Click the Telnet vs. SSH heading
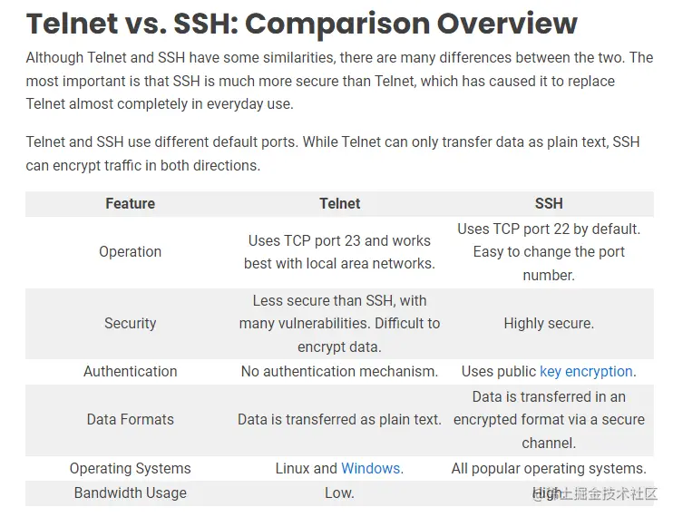The height and width of the screenshot is (517, 673). [302, 24]
